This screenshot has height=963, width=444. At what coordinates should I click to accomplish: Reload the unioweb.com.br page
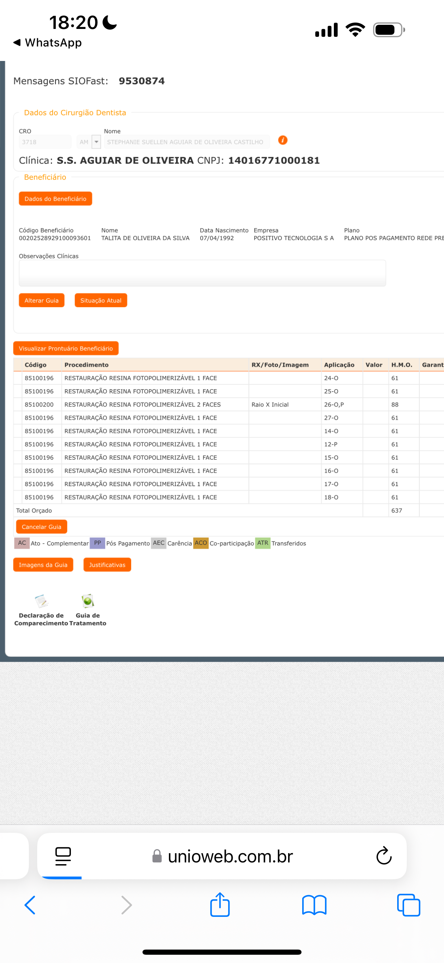coord(383,856)
